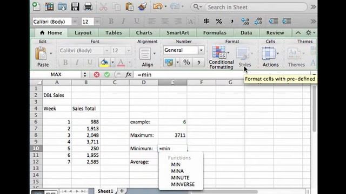This screenshot has width=346, height=194.
Task: Click the large Paste button in ribbon
Action: click(x=43, y=57)
